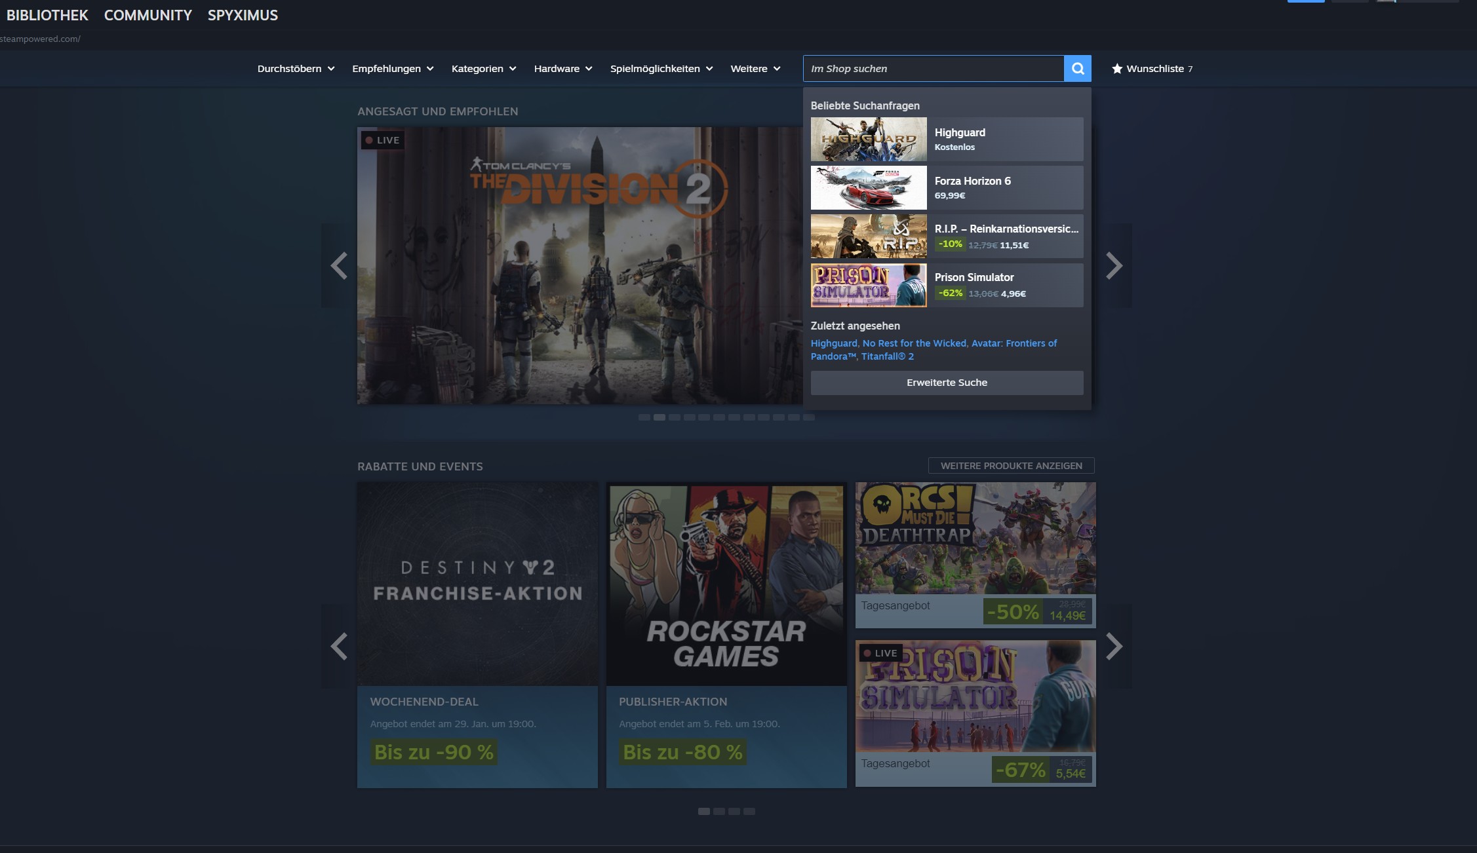
Task: Open the Spielmöglichkeiten dropdown
Action: click(x=661, y=69)
